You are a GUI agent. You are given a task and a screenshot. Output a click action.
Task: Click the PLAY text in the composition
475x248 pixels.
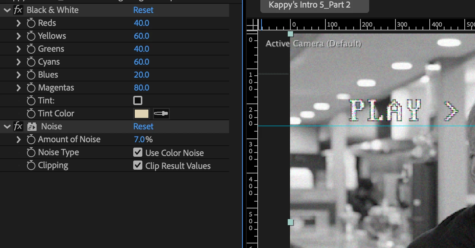(386, 111)
